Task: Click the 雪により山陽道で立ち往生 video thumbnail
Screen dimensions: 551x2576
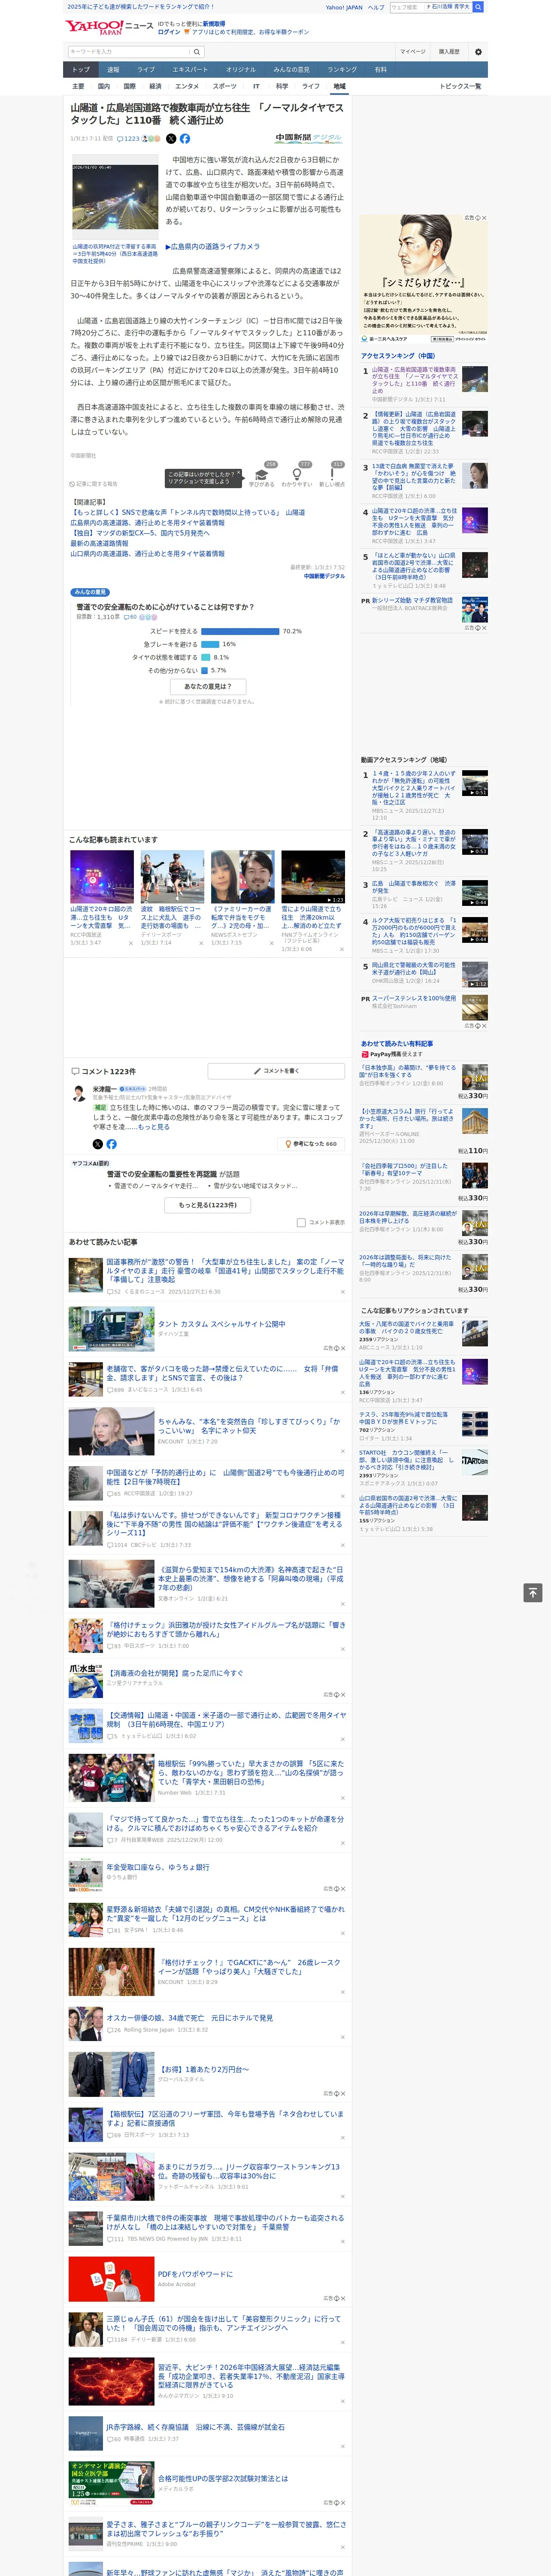Action: click(x=313, y=877)
